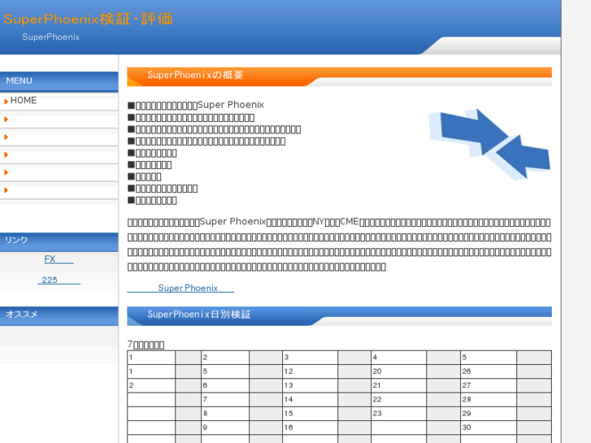Click the SuperPhoenixの概要 section heading
This screenshot has width=591, height=443.
[x=339, y=76]
